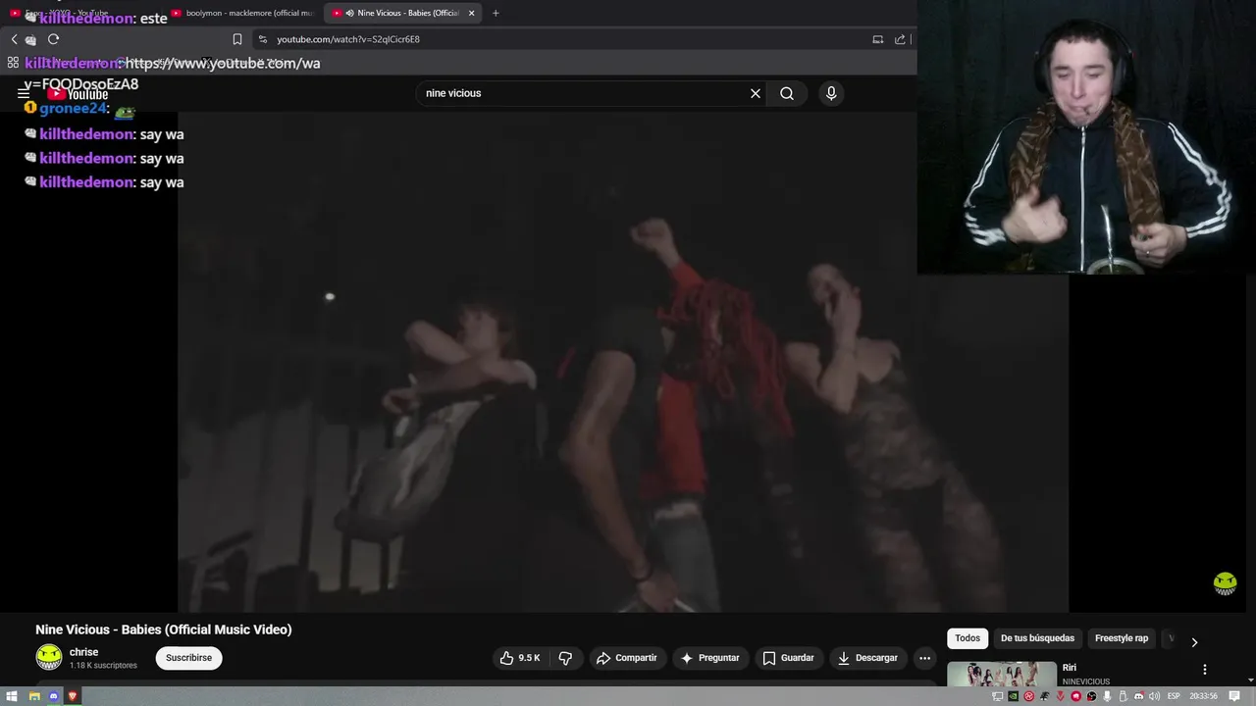1256x706 pixels.
Task: Click the Preguntar button
Action: click(x=709, y=658)
